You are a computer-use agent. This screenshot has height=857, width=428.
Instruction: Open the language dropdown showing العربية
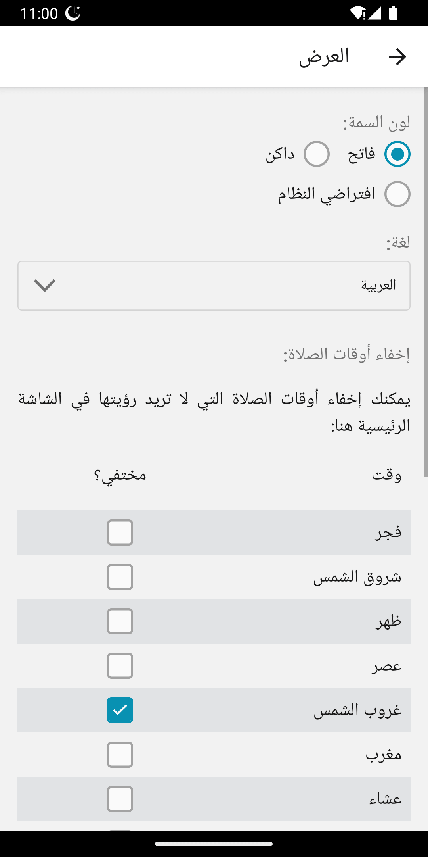click(214, 286)
